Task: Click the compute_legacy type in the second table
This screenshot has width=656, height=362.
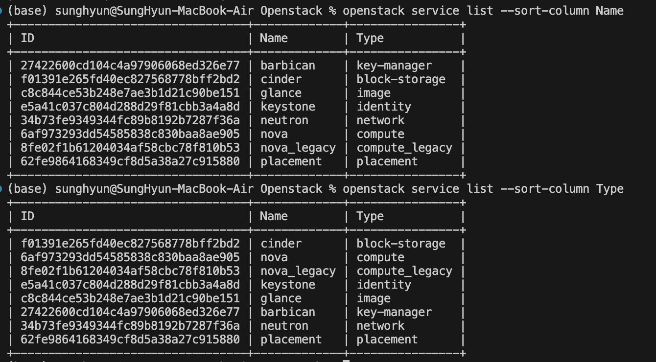Action: (404, 271)
